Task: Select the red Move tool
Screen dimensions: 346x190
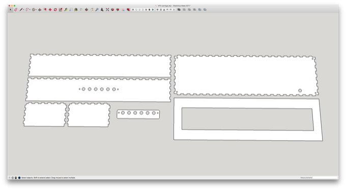Action: [50, 10]
